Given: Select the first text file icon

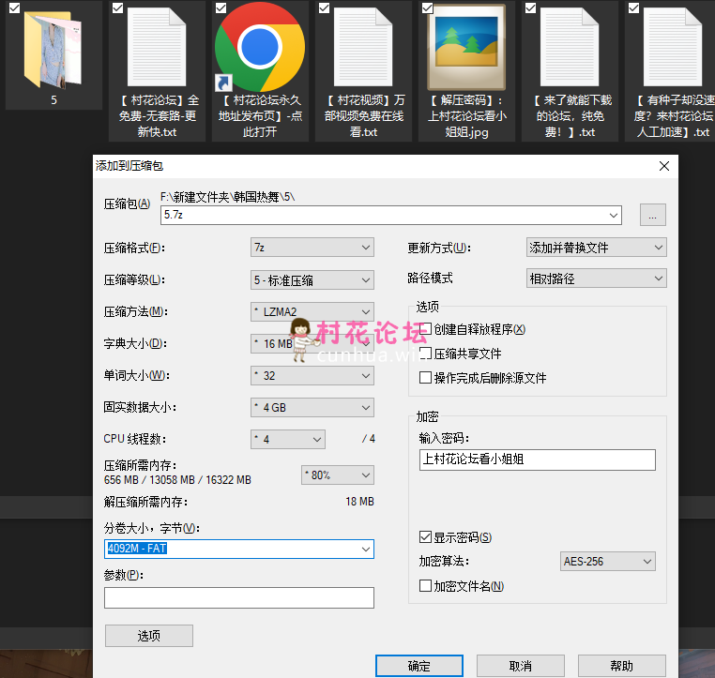Looking at the screenshot, I should coord(156,46).
